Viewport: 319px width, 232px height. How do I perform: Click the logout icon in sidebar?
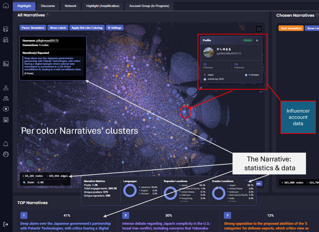tap(6, 224)
